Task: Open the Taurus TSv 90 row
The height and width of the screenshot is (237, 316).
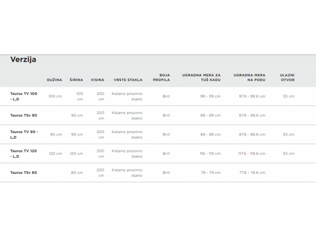Action: [24, 115]
